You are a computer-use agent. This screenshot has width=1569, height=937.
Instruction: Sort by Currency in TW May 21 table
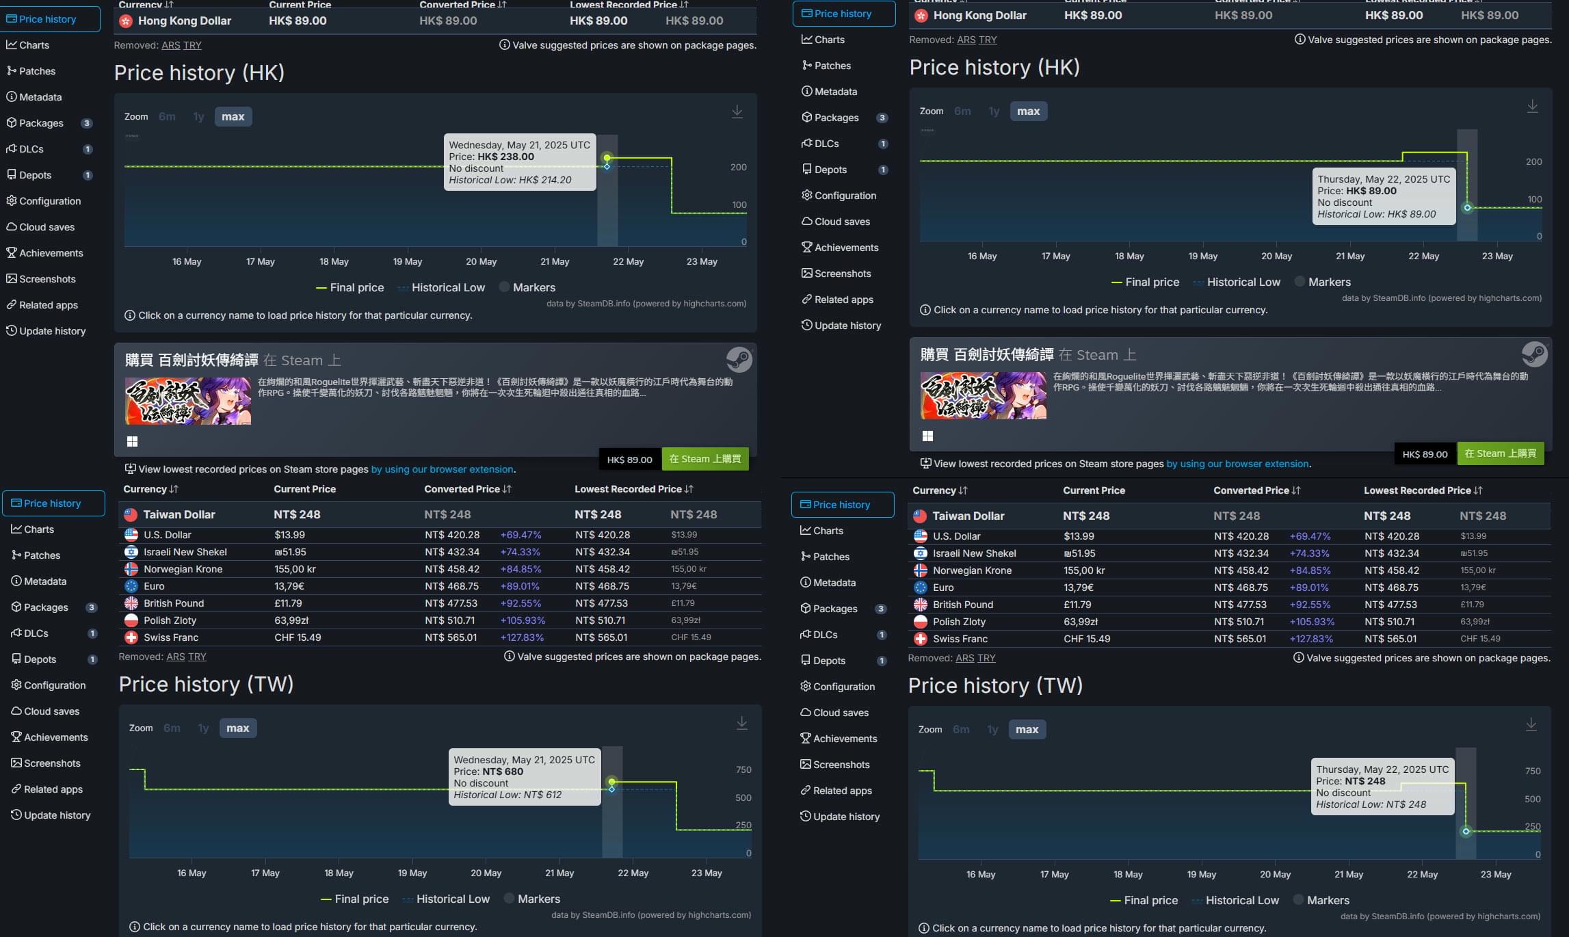[x=150, y=489]
